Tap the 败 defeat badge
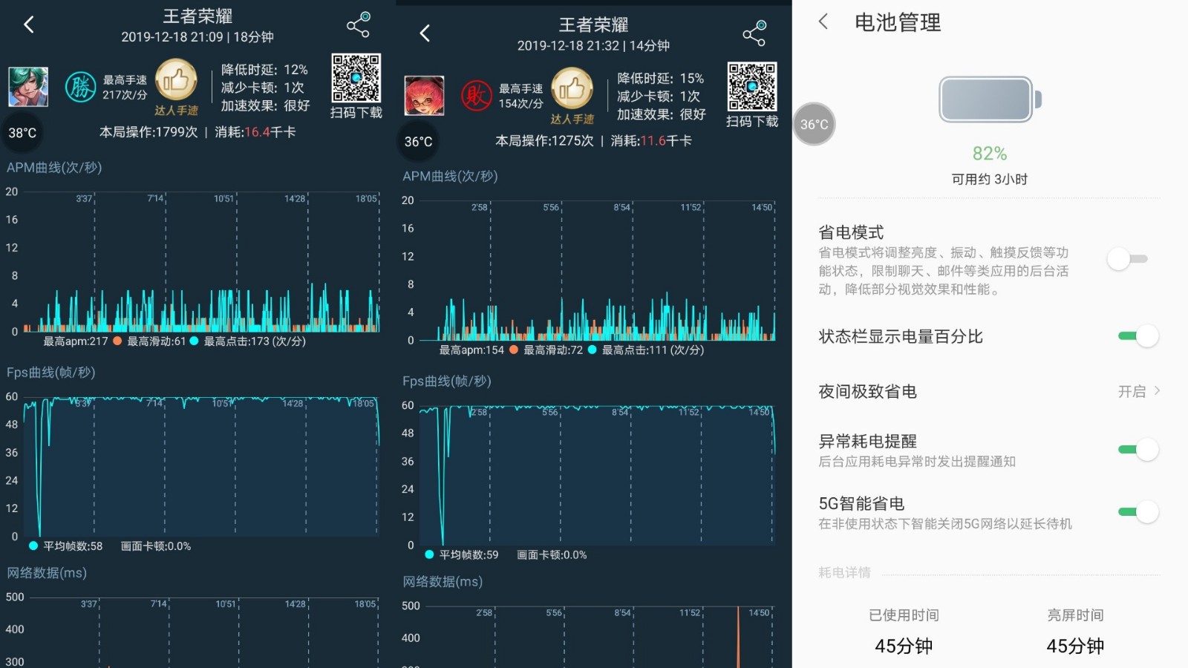This screenshot has width=1188, height=668. [x=476, y=96]
